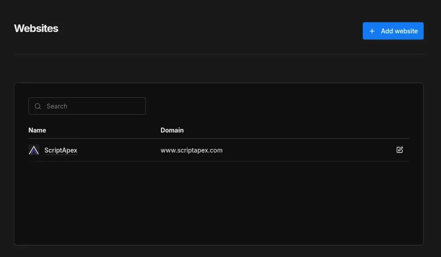This screenshot has height=257, width=441.
Task: Select the magnifying glass icon in search bar
Action: [38, 106]
